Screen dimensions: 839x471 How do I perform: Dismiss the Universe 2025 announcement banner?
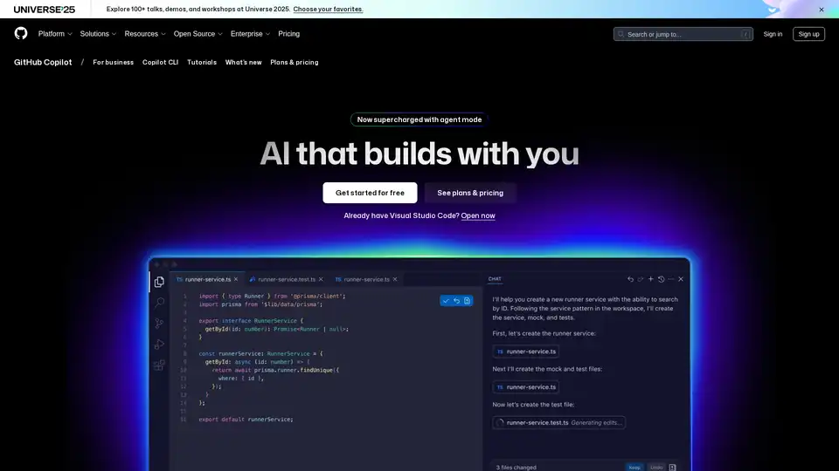(821, 10)
